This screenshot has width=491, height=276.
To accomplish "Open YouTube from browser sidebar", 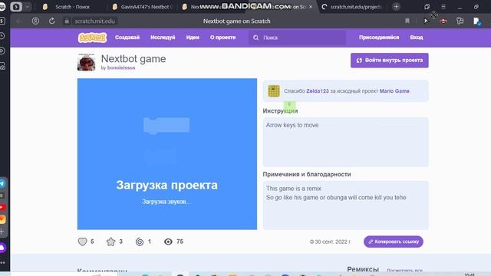I will (2, 207).
